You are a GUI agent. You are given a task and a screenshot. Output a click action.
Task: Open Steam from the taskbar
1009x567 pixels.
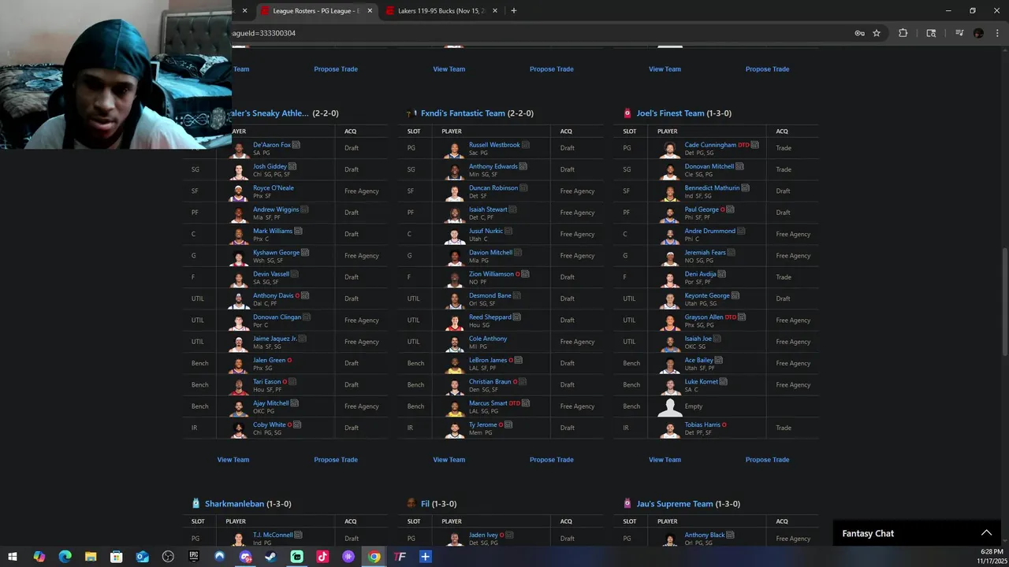[x=271, y=557]
